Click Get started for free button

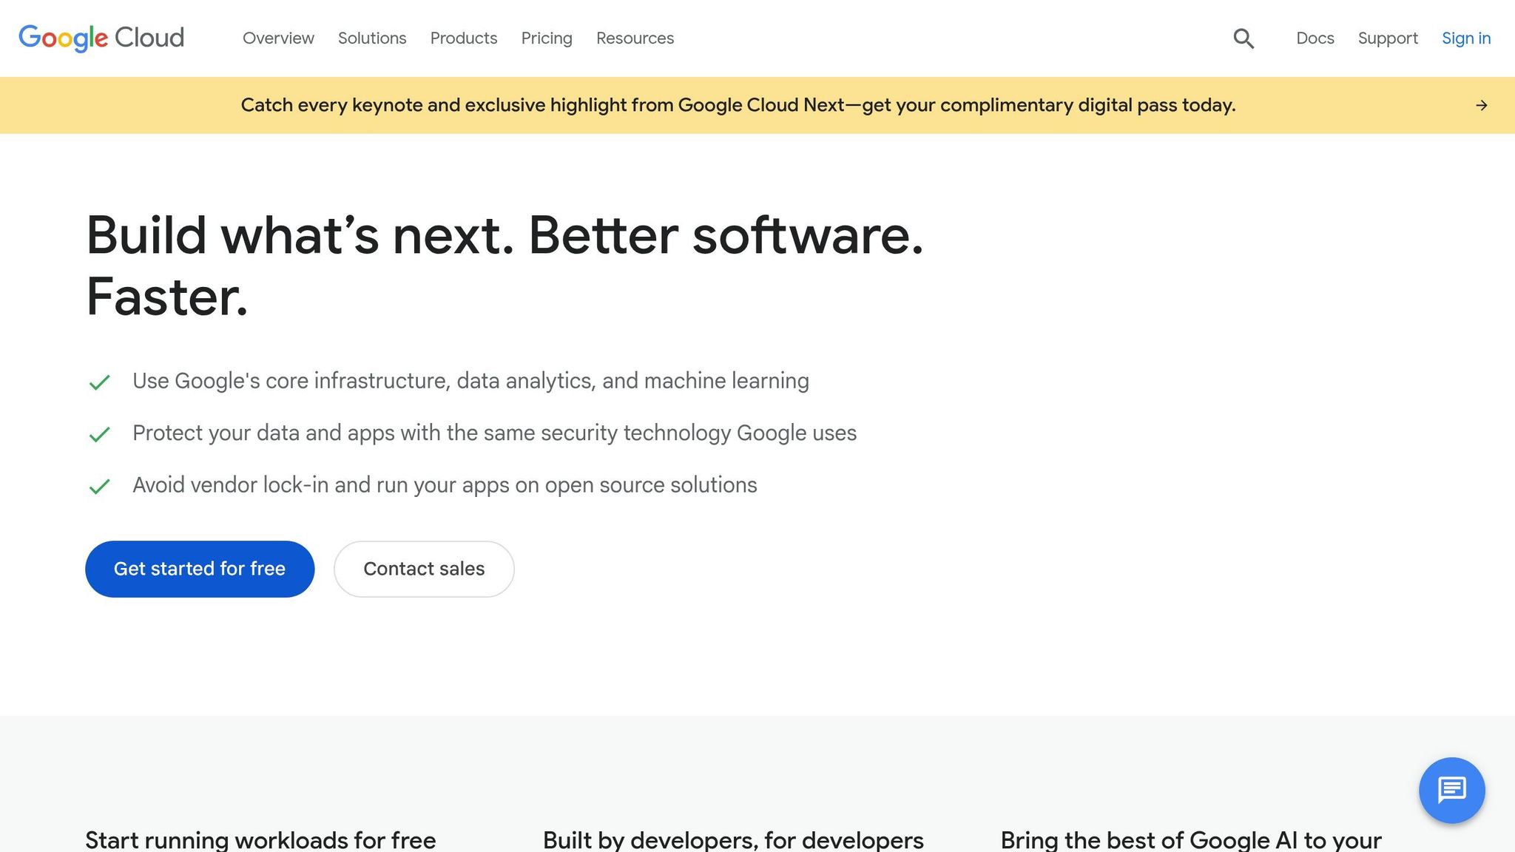tap(200, 569)
